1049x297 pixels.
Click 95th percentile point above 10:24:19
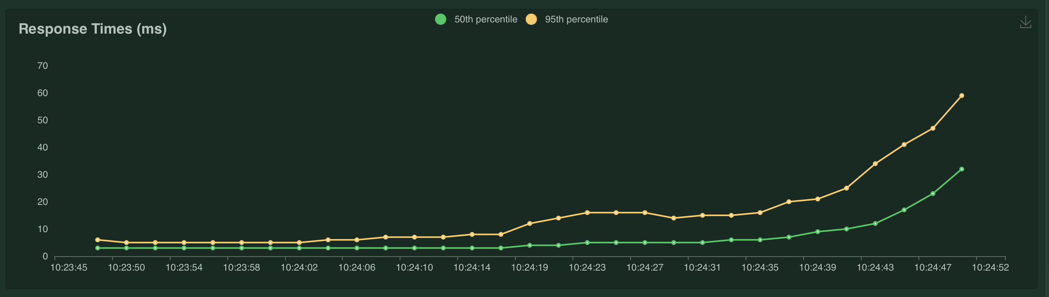click(529, 223)
